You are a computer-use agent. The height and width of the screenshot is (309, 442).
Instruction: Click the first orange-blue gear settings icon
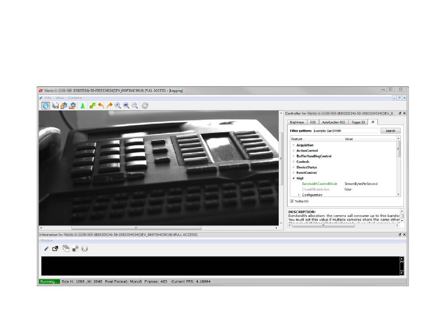[x=64, y=105]
